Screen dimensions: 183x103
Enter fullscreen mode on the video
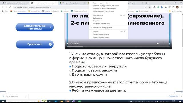tap(164, 43)
